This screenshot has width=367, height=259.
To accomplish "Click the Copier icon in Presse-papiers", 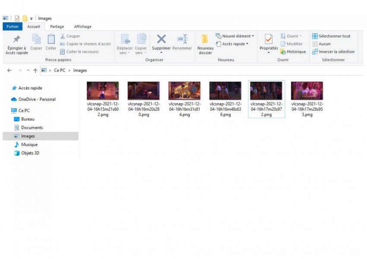I will (36, 39).
